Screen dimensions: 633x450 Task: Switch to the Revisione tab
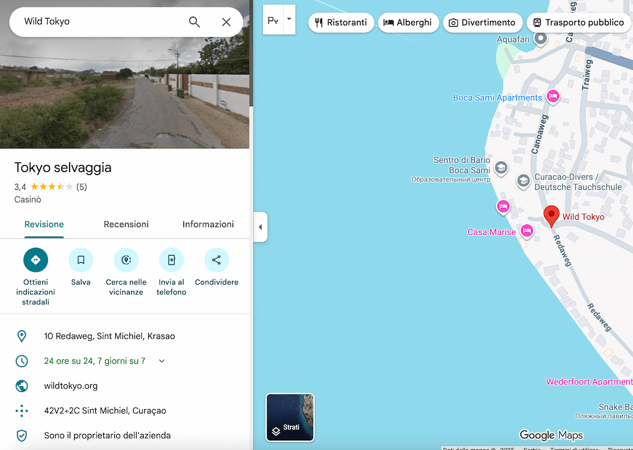click(x=44, y=225)
